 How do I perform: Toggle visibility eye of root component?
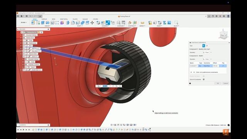22,32
